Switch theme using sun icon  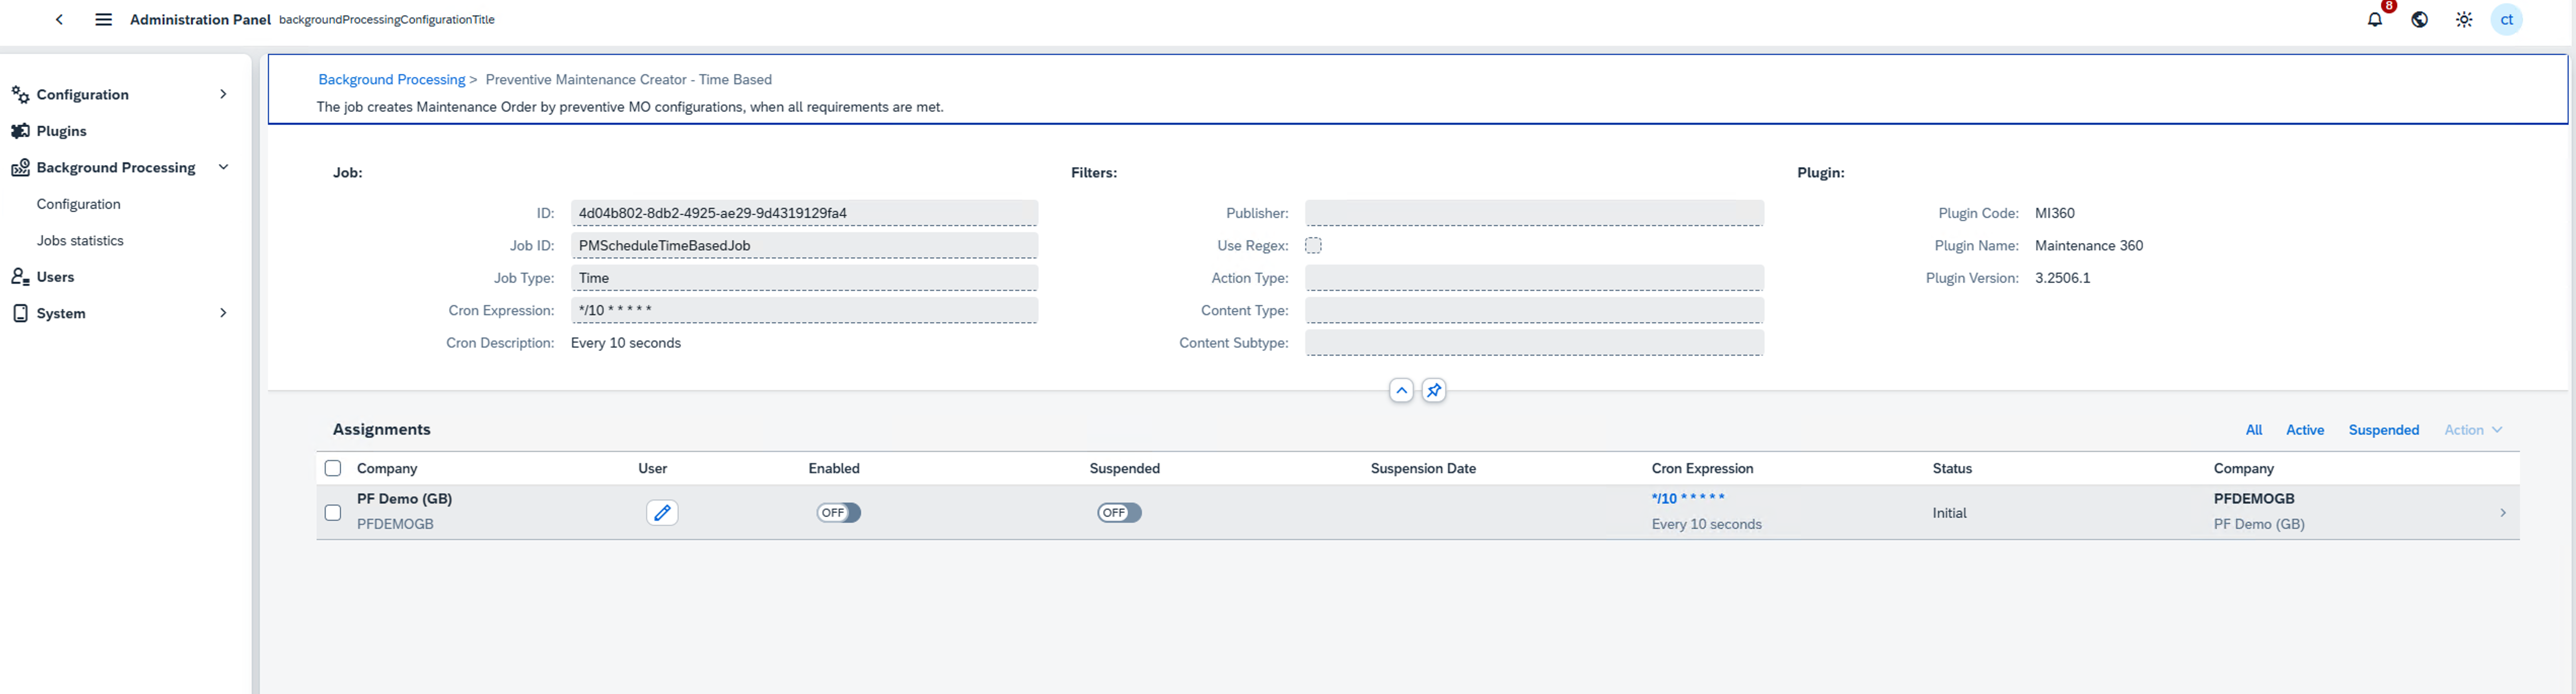pyautogui.click(x=2464, y=20)
